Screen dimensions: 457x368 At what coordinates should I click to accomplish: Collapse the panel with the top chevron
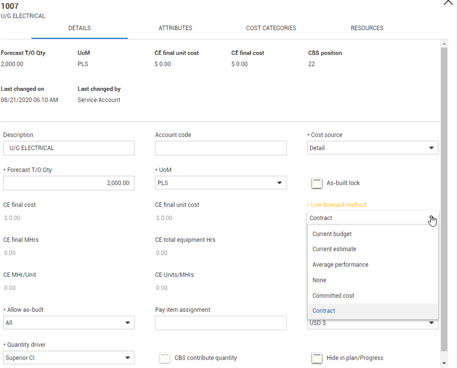[448, 3]
